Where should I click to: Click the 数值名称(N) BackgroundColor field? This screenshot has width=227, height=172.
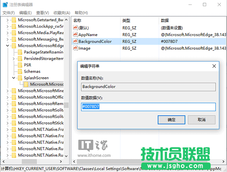pos(148,87)
